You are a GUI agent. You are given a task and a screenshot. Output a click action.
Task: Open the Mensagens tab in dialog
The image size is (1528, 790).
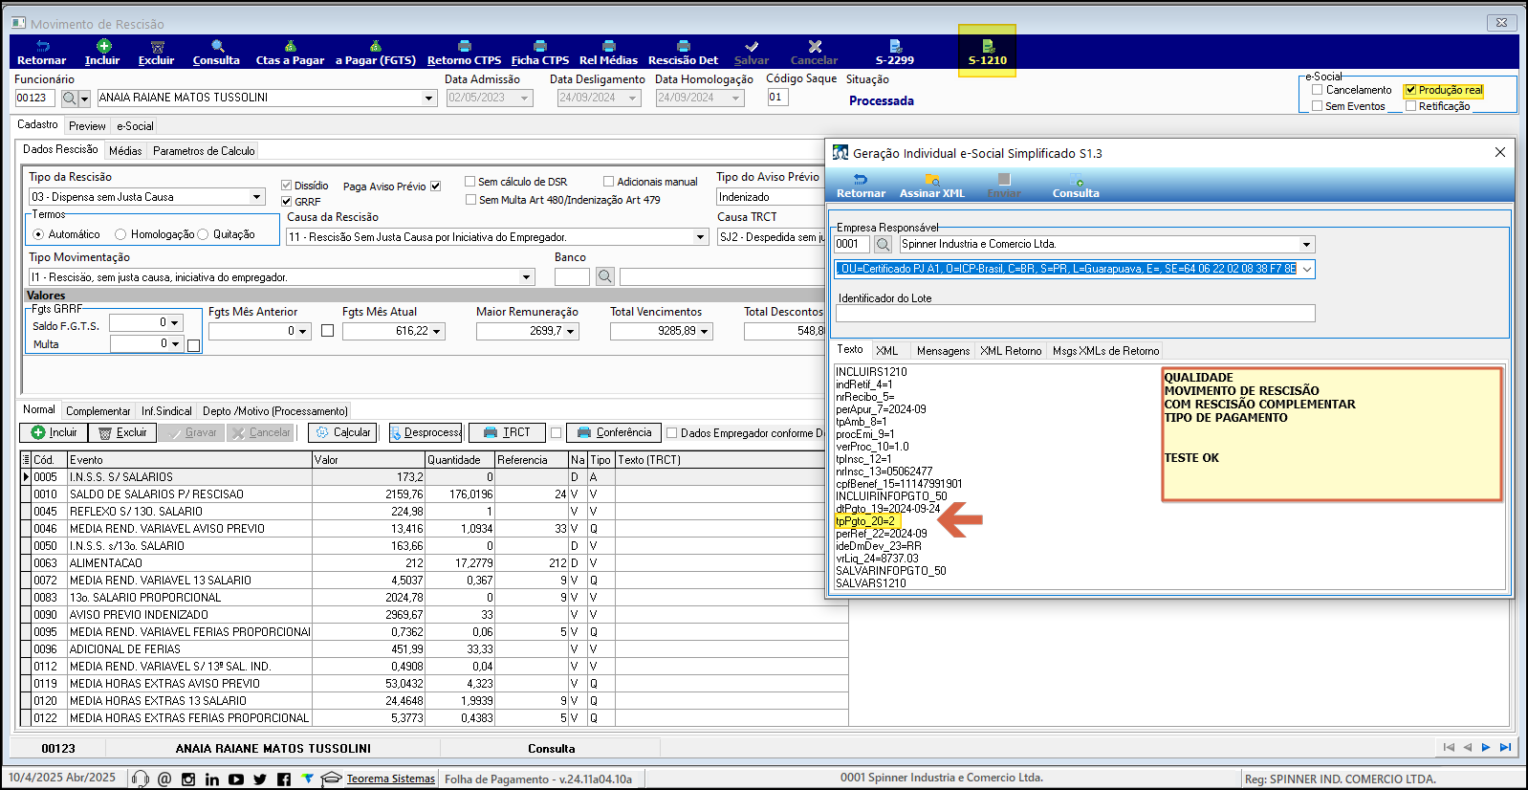point(943,351)
